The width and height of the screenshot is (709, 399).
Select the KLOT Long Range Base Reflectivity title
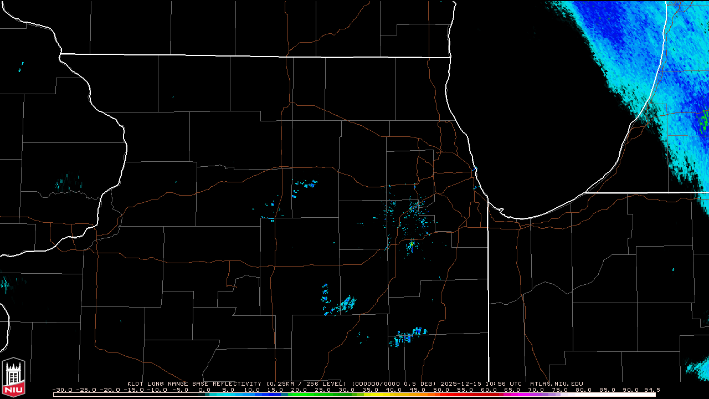point(195,383)
